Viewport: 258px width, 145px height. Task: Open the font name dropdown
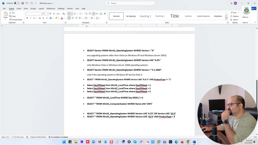click(42, 14)
